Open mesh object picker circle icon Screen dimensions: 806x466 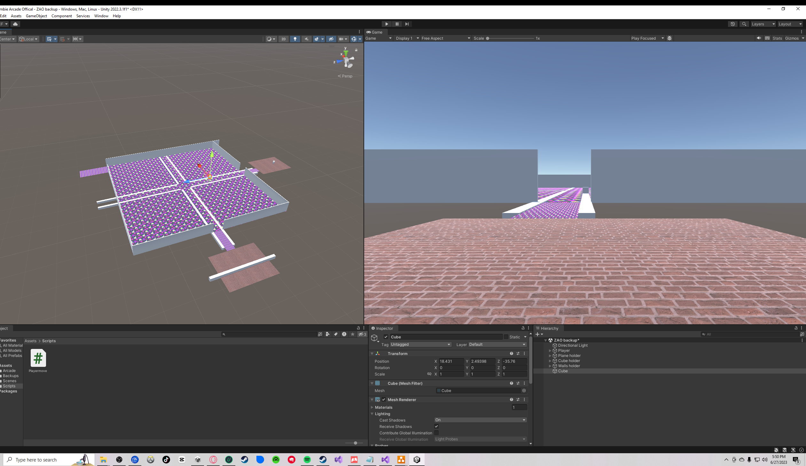(x=524, y=391)
